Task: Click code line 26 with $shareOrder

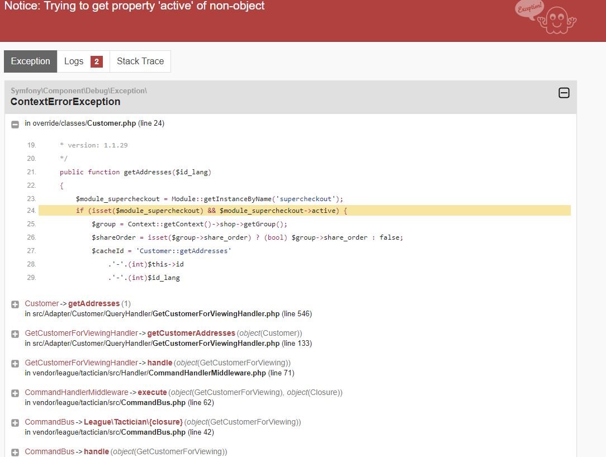Action: point(247,237)
